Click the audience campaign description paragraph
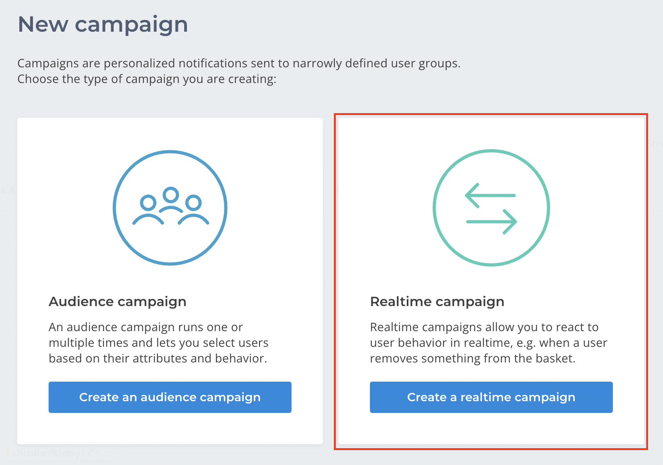Screen dimensions: 663x465 (159, 342)
